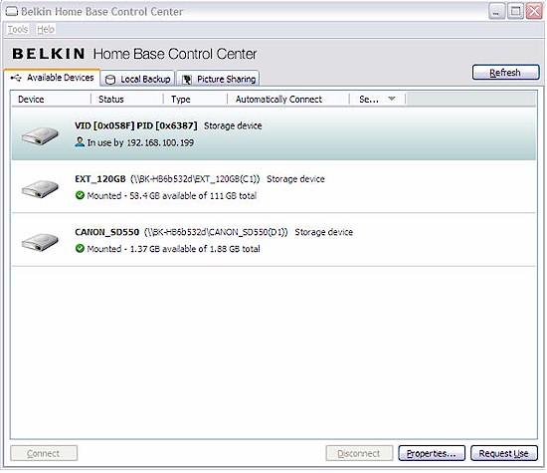Click the Request Use button
The height and width of the screenshot is (473, 547).
tap(504, 453)
